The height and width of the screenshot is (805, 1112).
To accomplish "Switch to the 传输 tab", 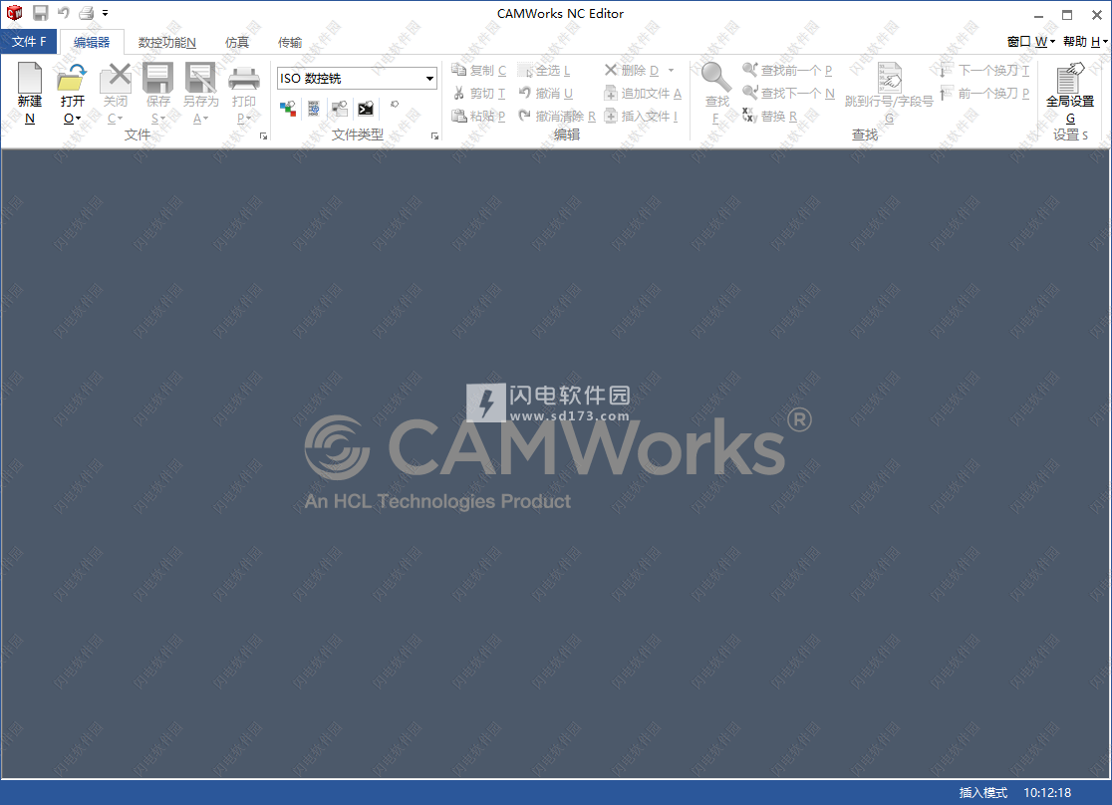I will [290, 43].
